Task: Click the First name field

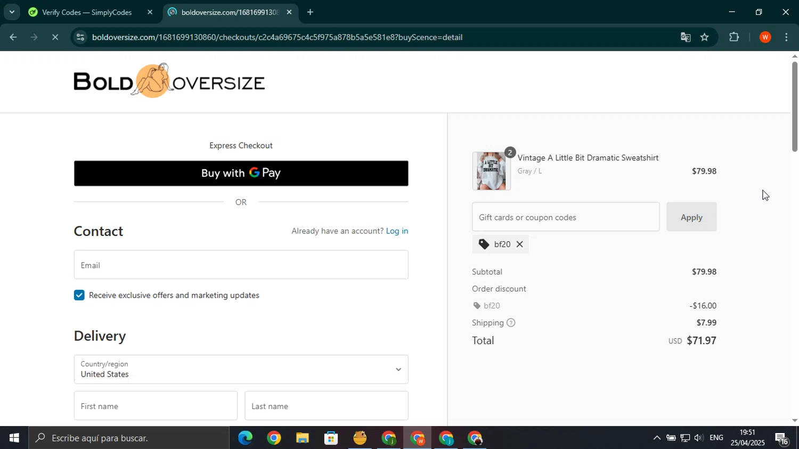Action: 156,406
